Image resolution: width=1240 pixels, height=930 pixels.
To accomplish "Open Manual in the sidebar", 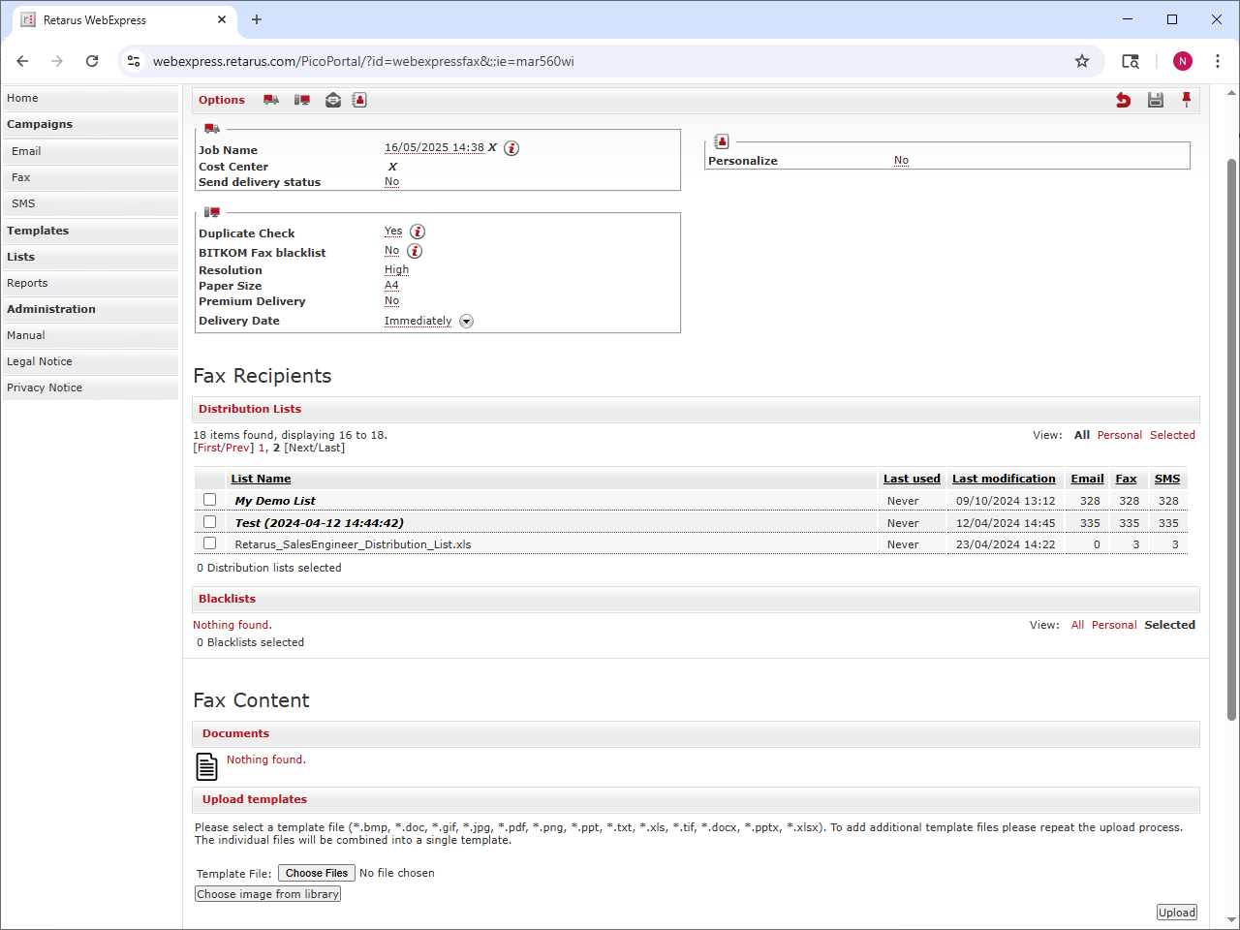I will click(90, 335).
